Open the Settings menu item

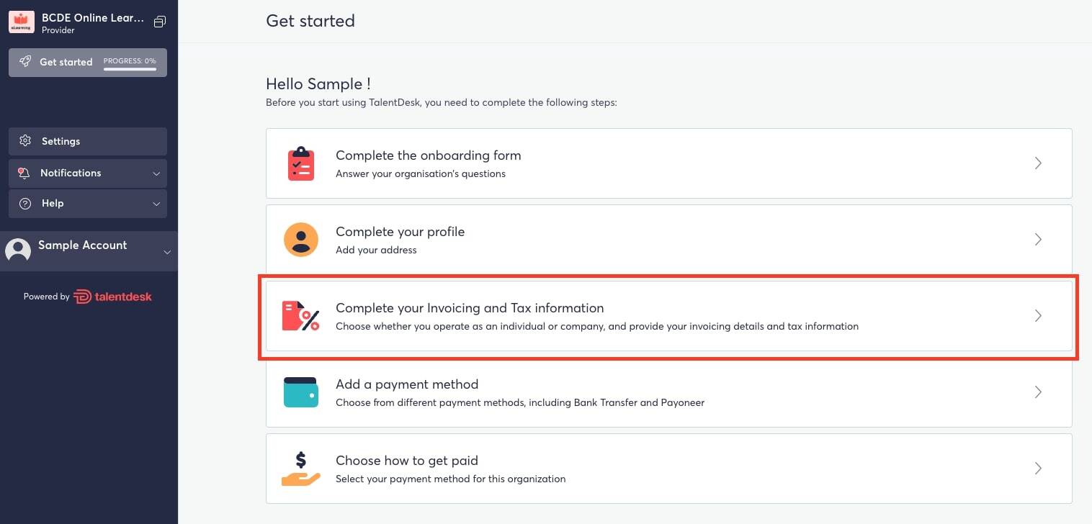88,141
